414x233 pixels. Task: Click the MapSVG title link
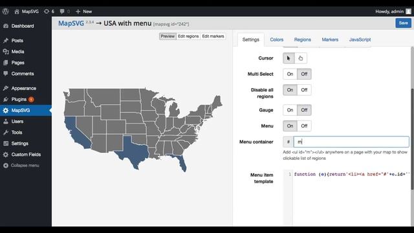[x=71, y=23]
